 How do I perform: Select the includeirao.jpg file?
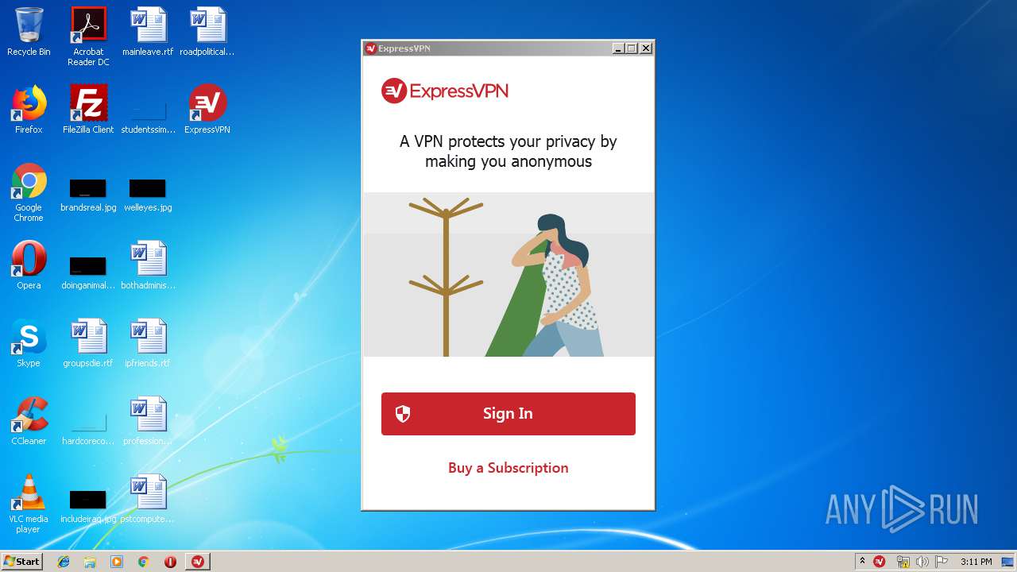coord(88,507)
